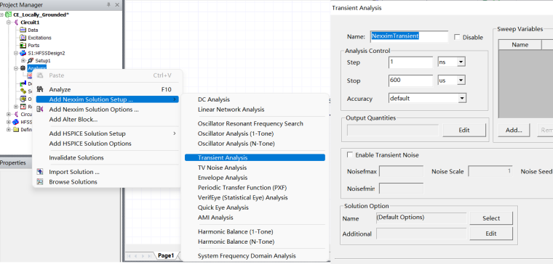553x264 pixels.
Task: Pin the Project Manager panel
Action: click(109, 5)
